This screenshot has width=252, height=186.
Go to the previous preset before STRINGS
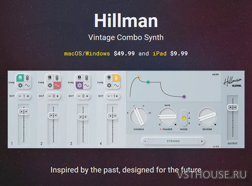click(x=145, y=141)
